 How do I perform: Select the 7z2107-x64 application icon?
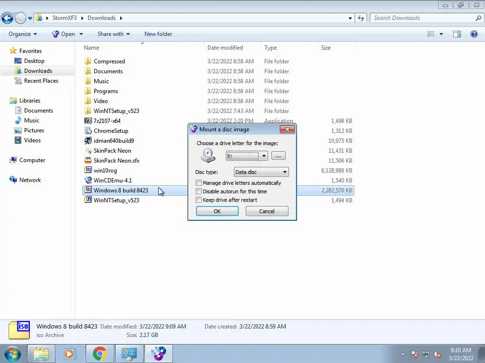(x=88, y=121)
